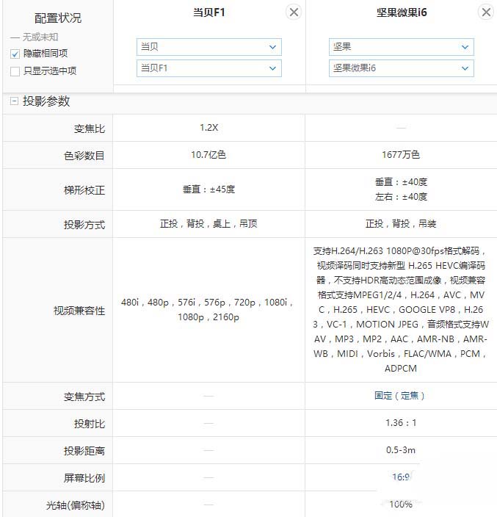This screenshot has height=517, width=497.
Task: Click the 0.5-3m distance value
Action: point(401,450)
